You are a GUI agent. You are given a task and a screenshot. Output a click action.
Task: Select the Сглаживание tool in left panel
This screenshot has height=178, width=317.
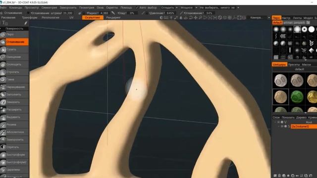14,42
